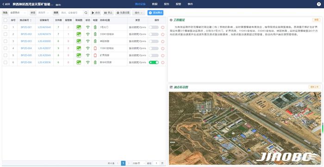Viewport: 324px width, 167px height.
Task: Click the 编辑 button in 工程概况 panel
Action: click(x=316, y=20)
